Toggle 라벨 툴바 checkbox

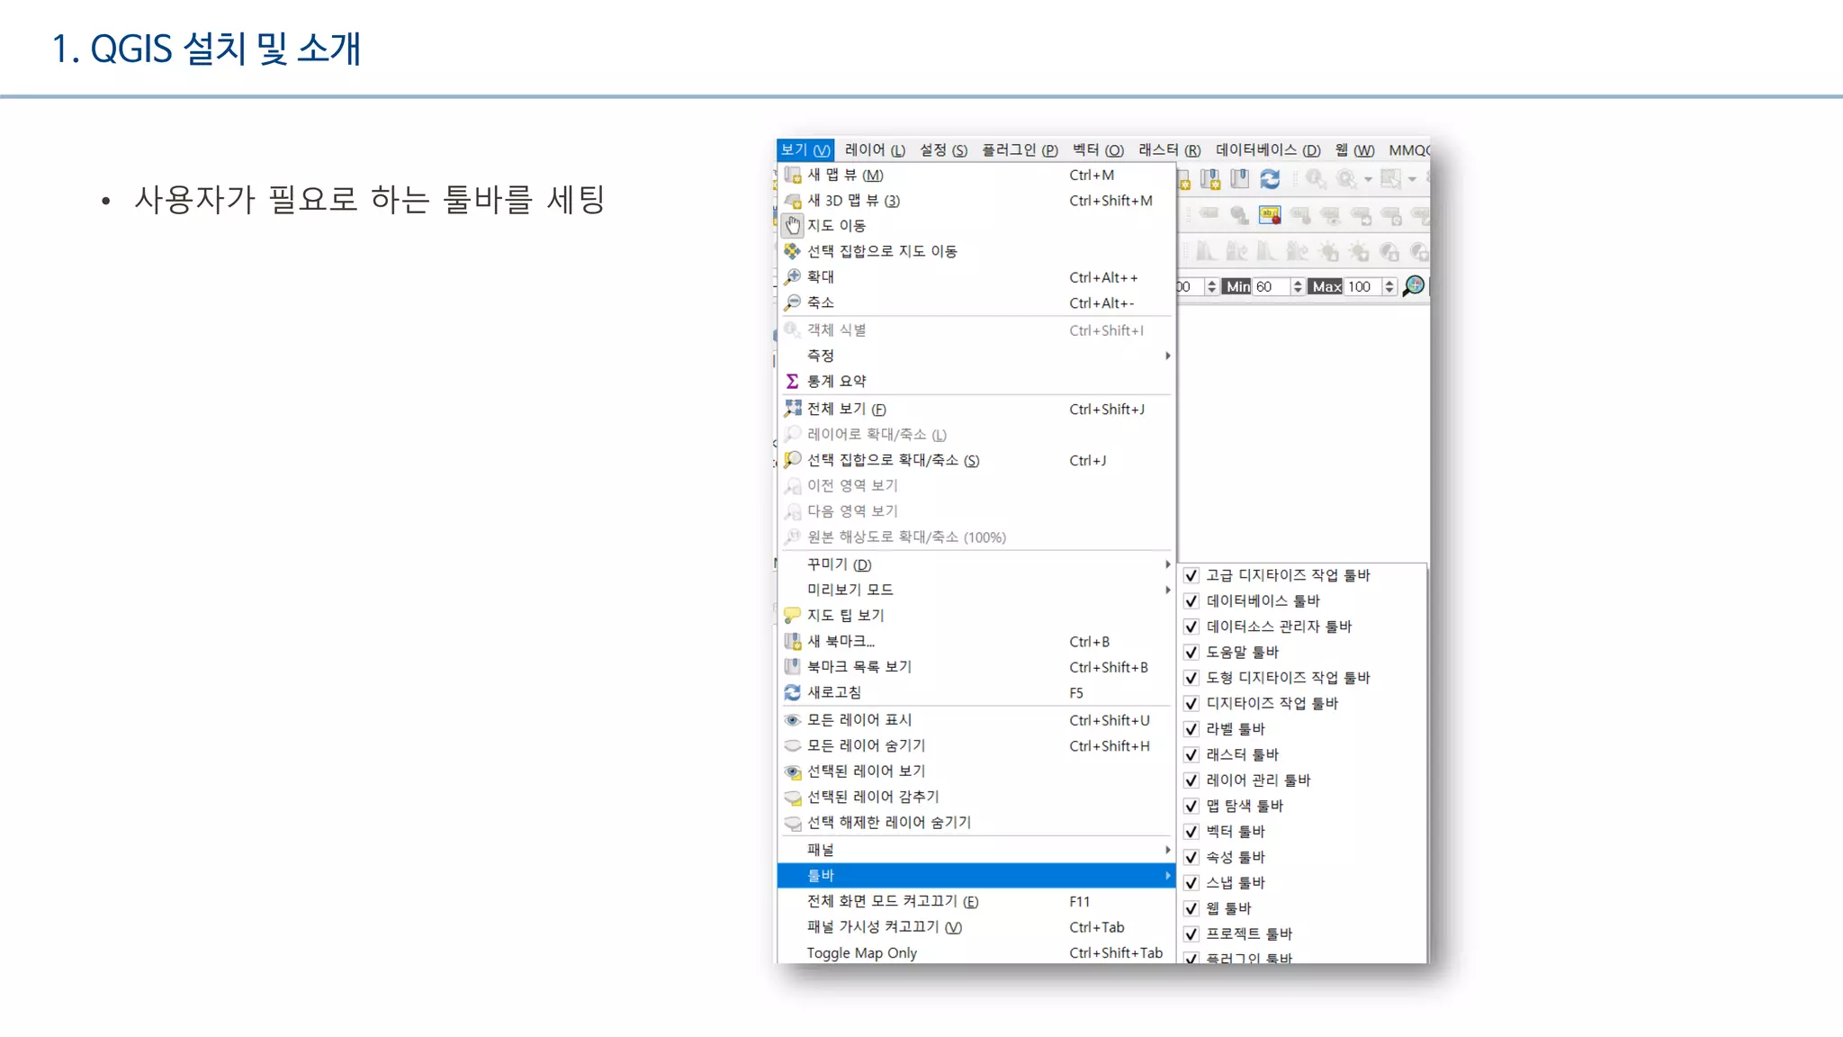tap(1191, 729)
